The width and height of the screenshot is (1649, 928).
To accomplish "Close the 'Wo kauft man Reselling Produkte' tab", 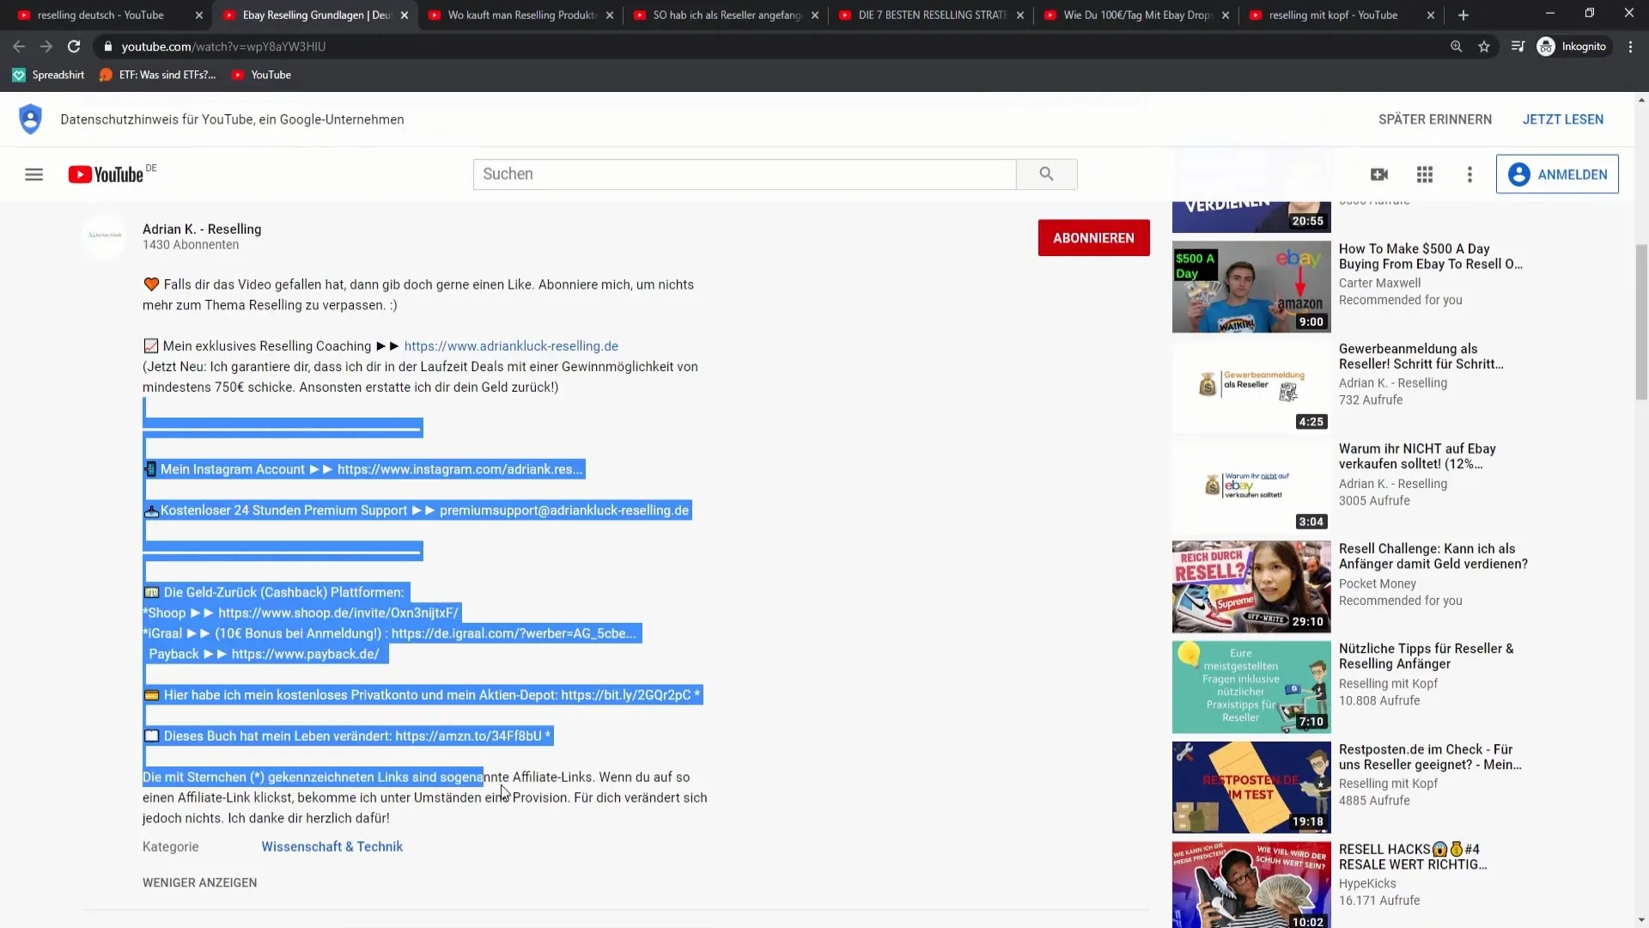I will tap(610, 15).
